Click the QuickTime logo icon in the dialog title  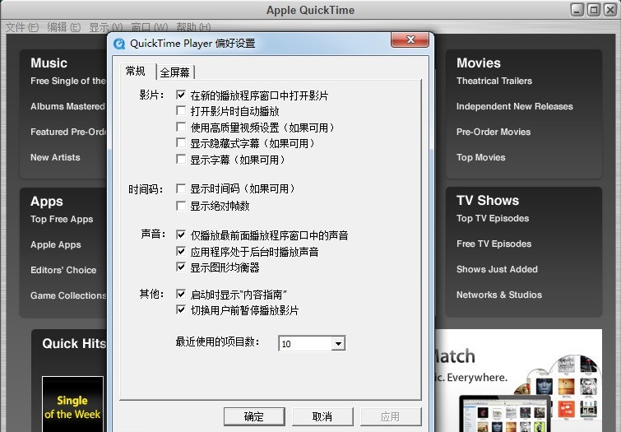[119, 44]
